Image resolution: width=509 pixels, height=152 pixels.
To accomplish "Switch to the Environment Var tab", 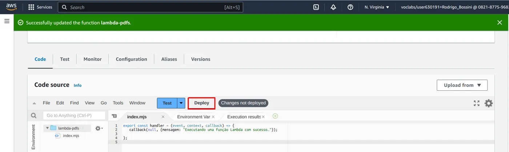I will (x=193, y=117).
